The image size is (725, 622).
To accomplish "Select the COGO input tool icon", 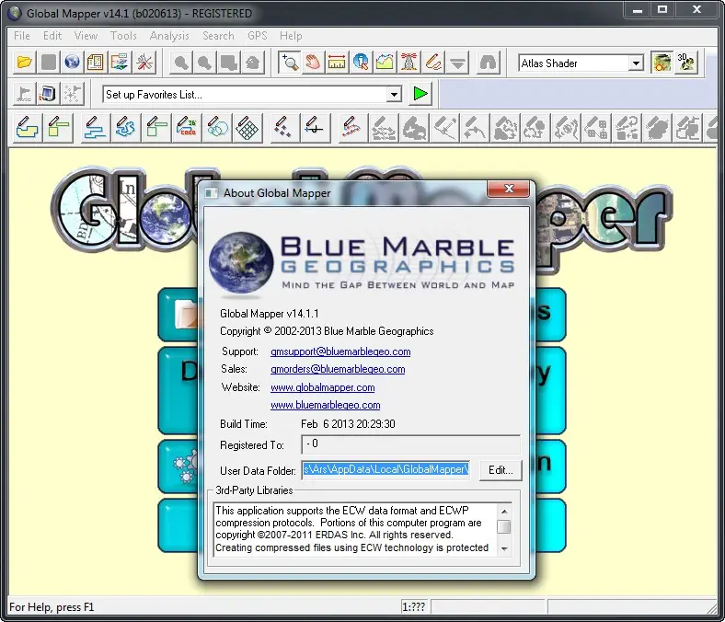I will [188, 127].
